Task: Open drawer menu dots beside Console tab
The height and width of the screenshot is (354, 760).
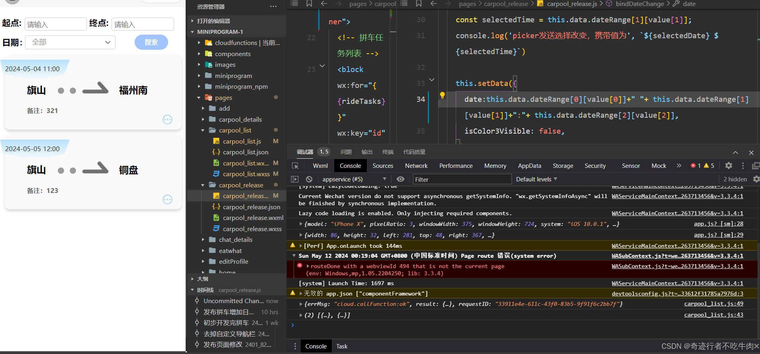Action: pyautogui.click(x=295, y=346)
